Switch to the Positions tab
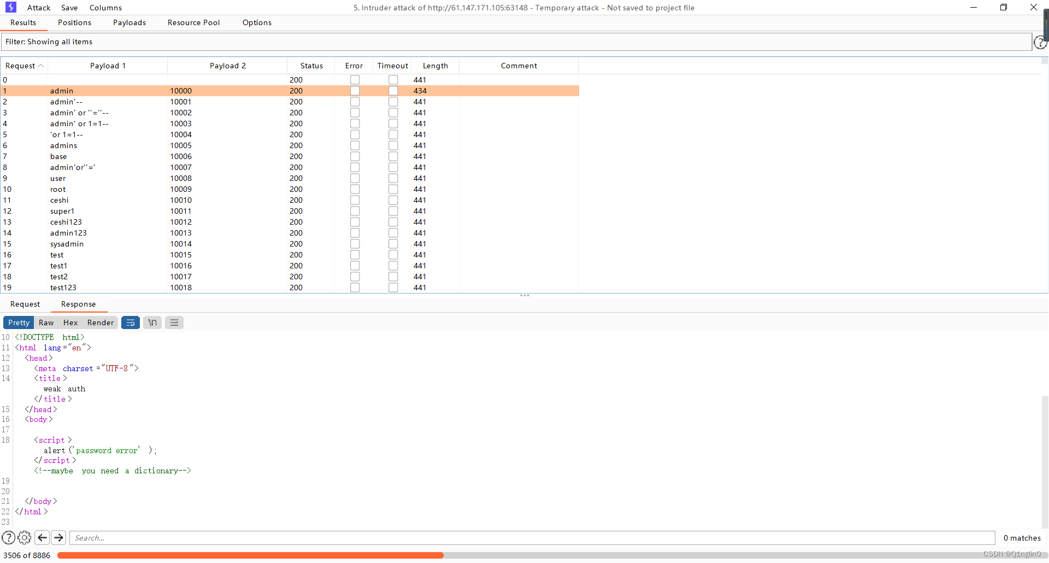 74,22
